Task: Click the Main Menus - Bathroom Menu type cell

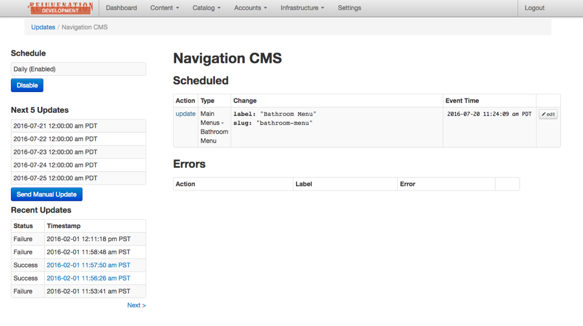Action: coord(214,127)
